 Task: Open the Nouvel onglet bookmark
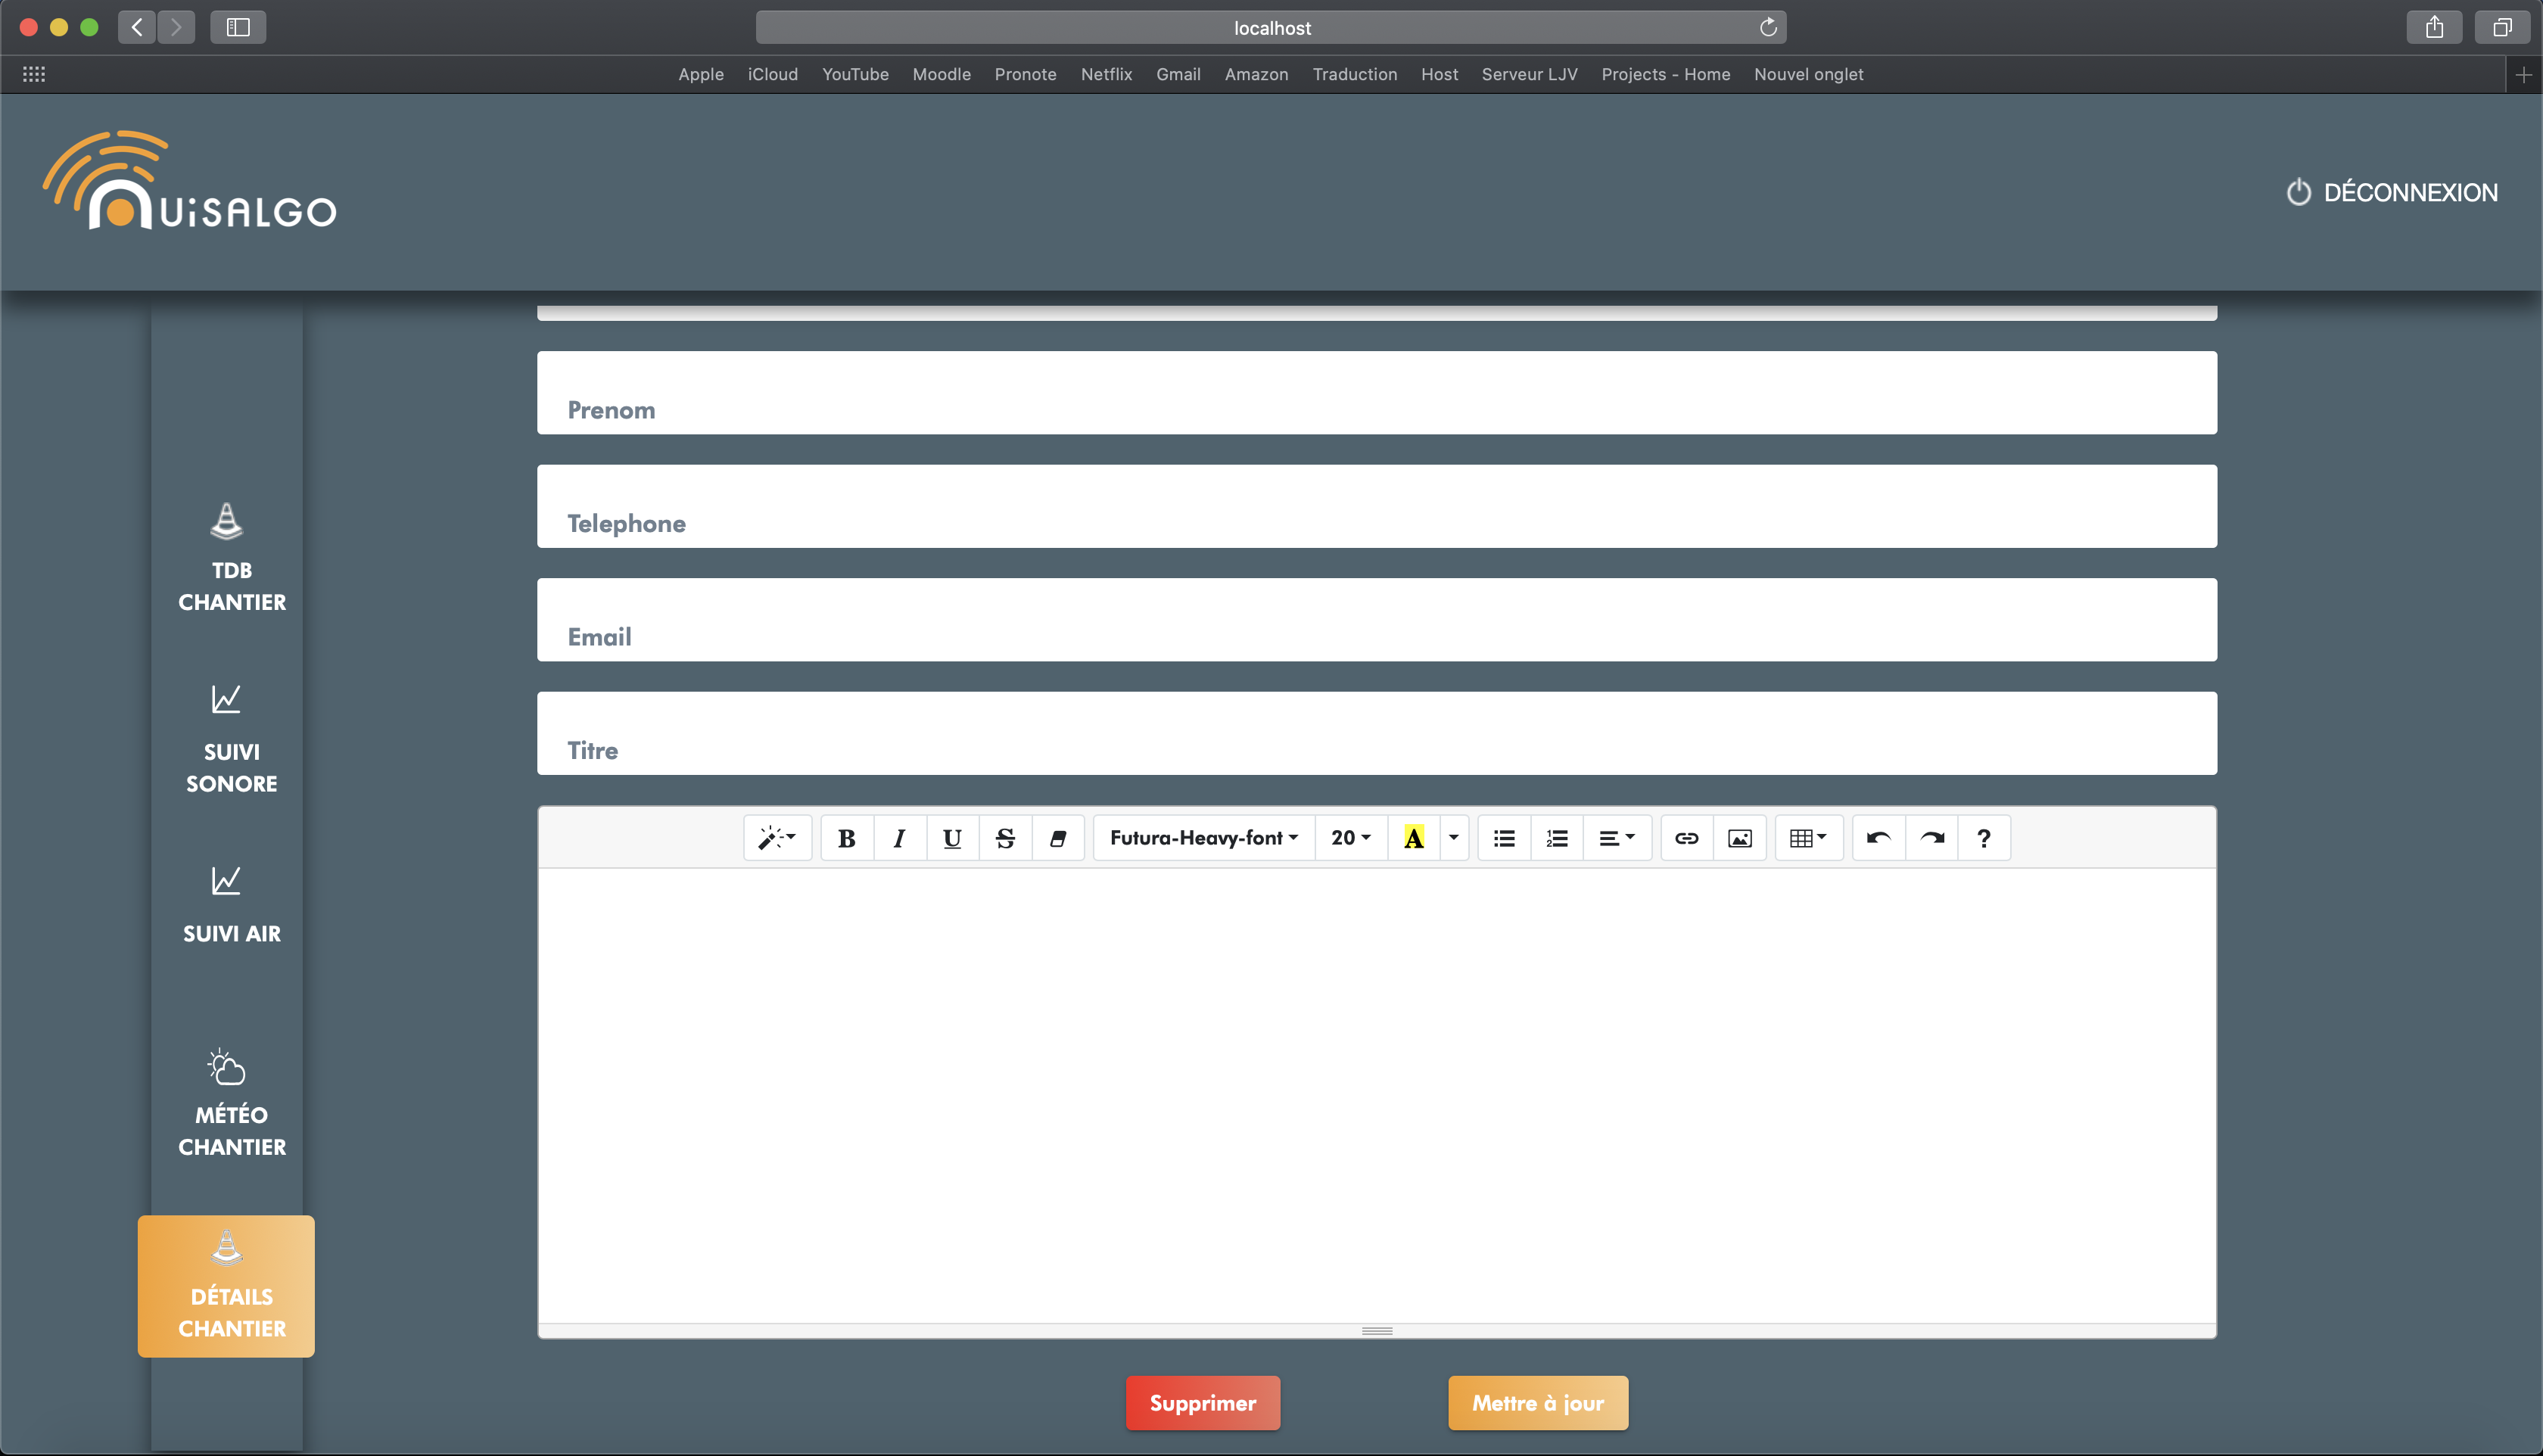(x=1808, y=74)
